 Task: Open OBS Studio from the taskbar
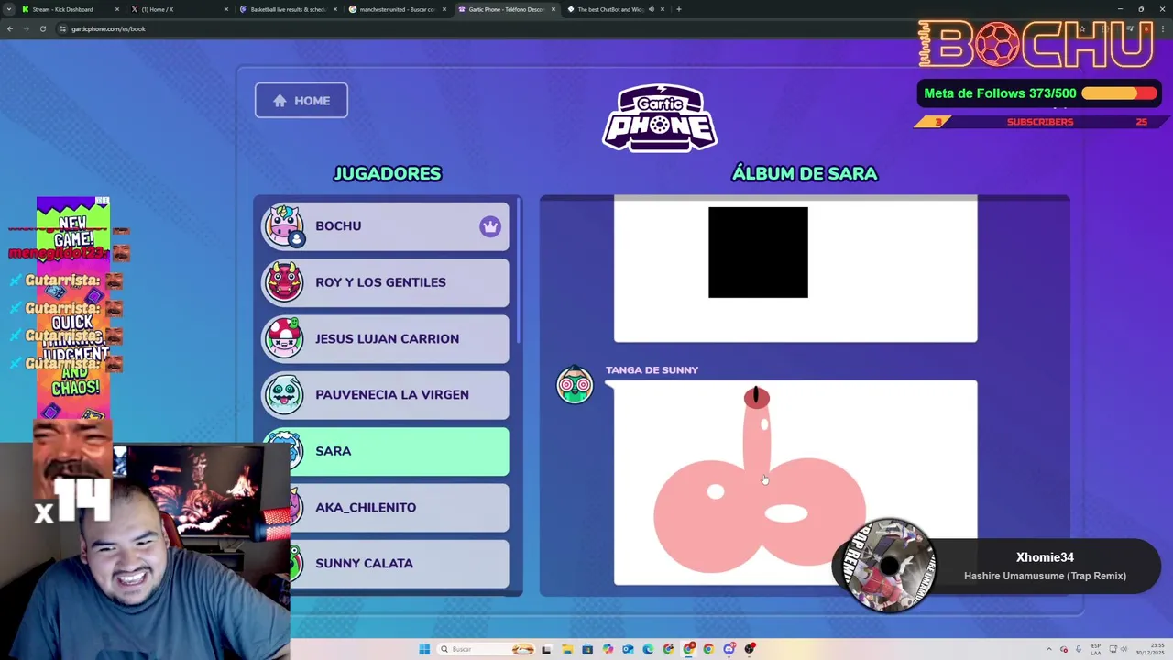(750, 649)
